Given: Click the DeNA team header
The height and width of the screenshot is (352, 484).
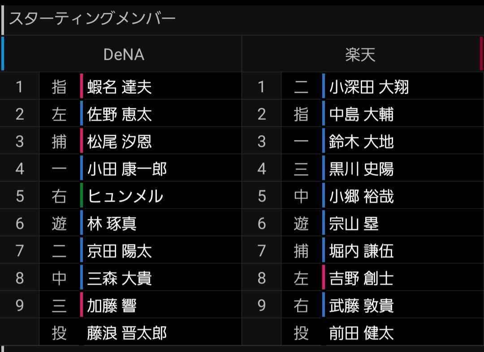Looking at the screenshot, I should coord(124,54).
